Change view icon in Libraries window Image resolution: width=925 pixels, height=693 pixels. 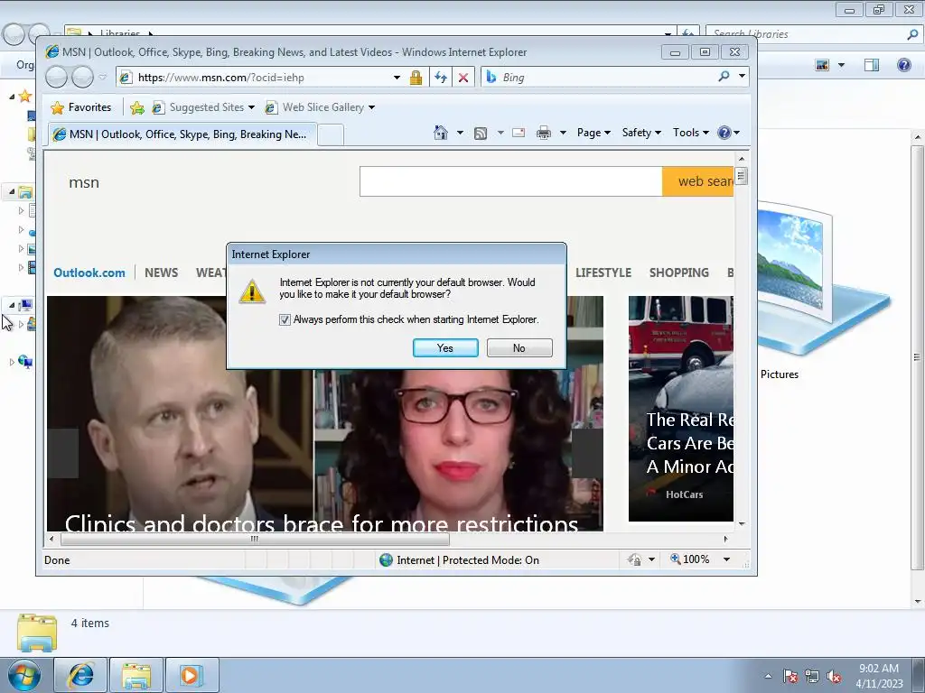click(x=822, y=65)
